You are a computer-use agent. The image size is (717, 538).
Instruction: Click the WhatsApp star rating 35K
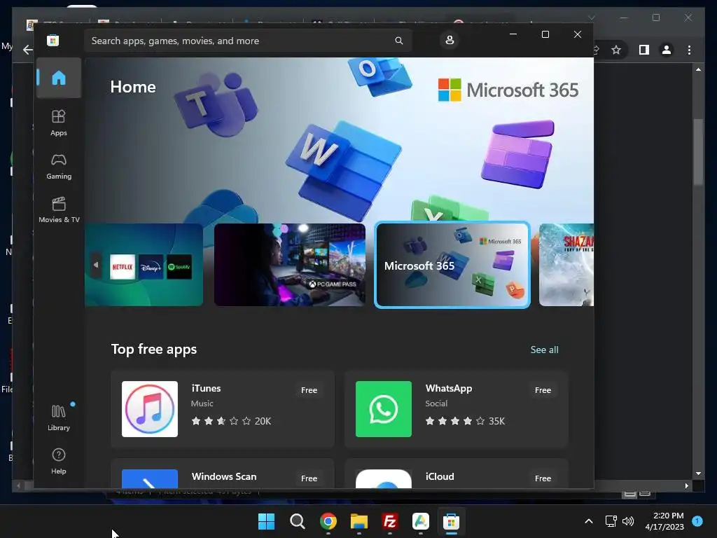click(x=465, y=421)
